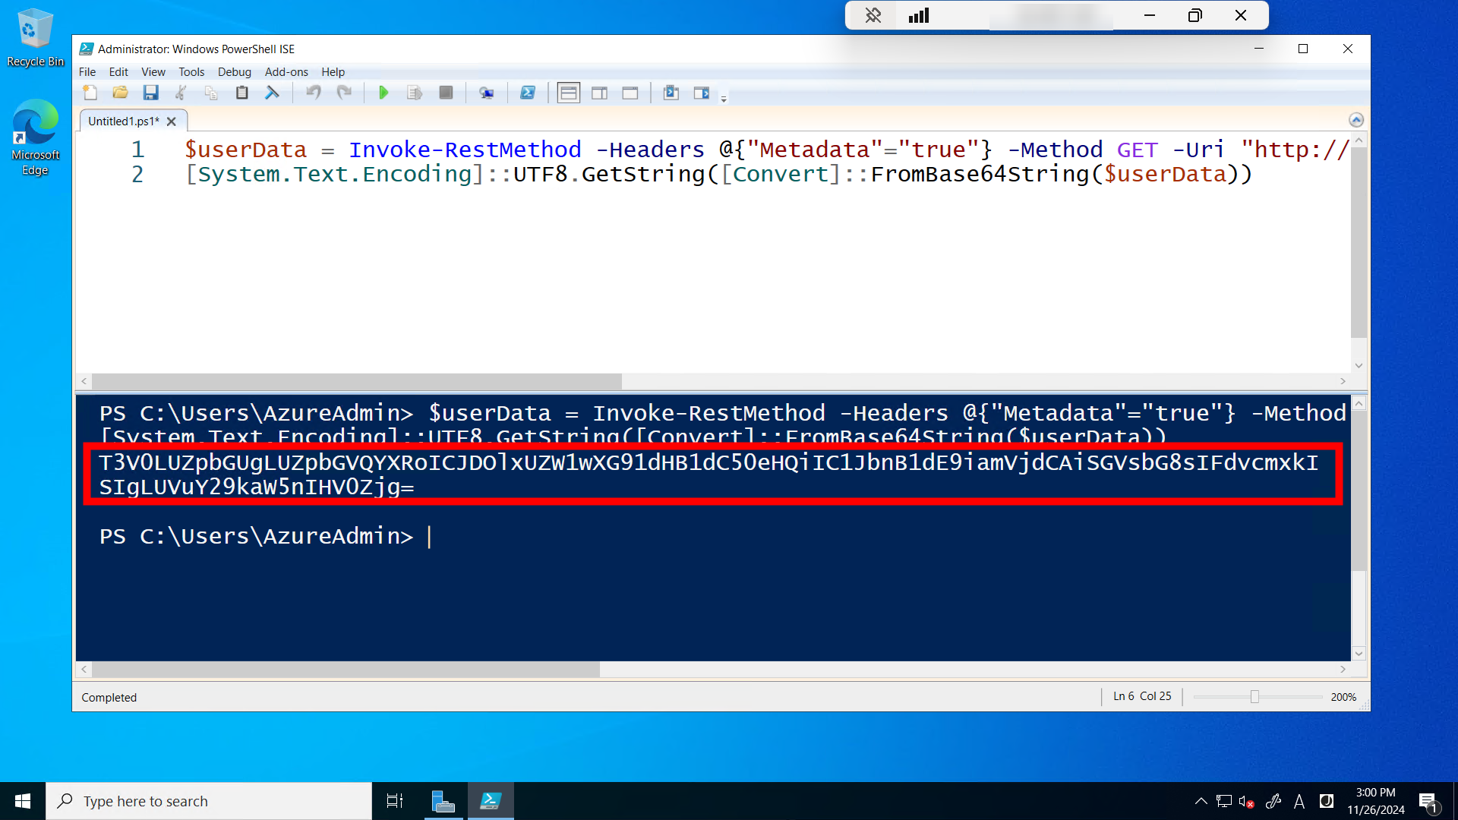Click the Clear Console Pane icon

tap(272, 93)
